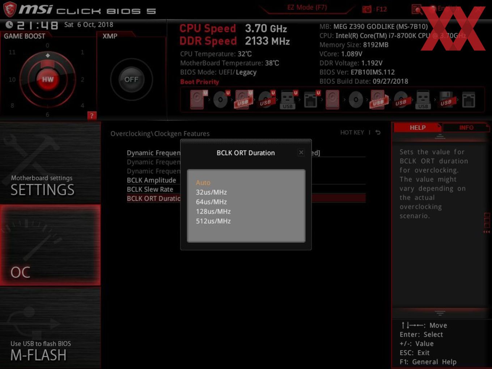The width and height of the screenshot is (492, 369).
Task: Click the MotherBoard Temperature 38°C reading
Action: pyautogui.click(x=230, y=63)
